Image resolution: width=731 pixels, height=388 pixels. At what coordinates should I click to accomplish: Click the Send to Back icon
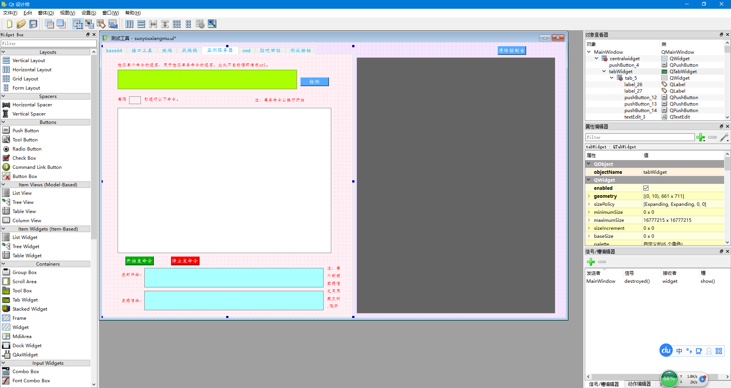(x=49, y=24)
